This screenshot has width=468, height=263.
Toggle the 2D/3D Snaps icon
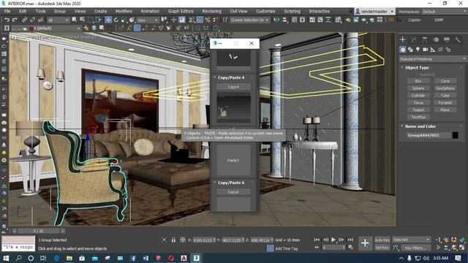[x=192, y=20]
